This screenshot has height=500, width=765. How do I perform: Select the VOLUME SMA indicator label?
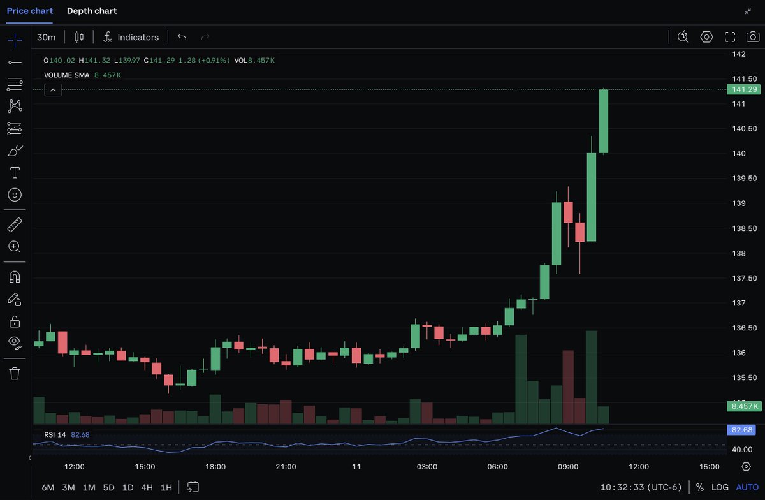(67, 75)
